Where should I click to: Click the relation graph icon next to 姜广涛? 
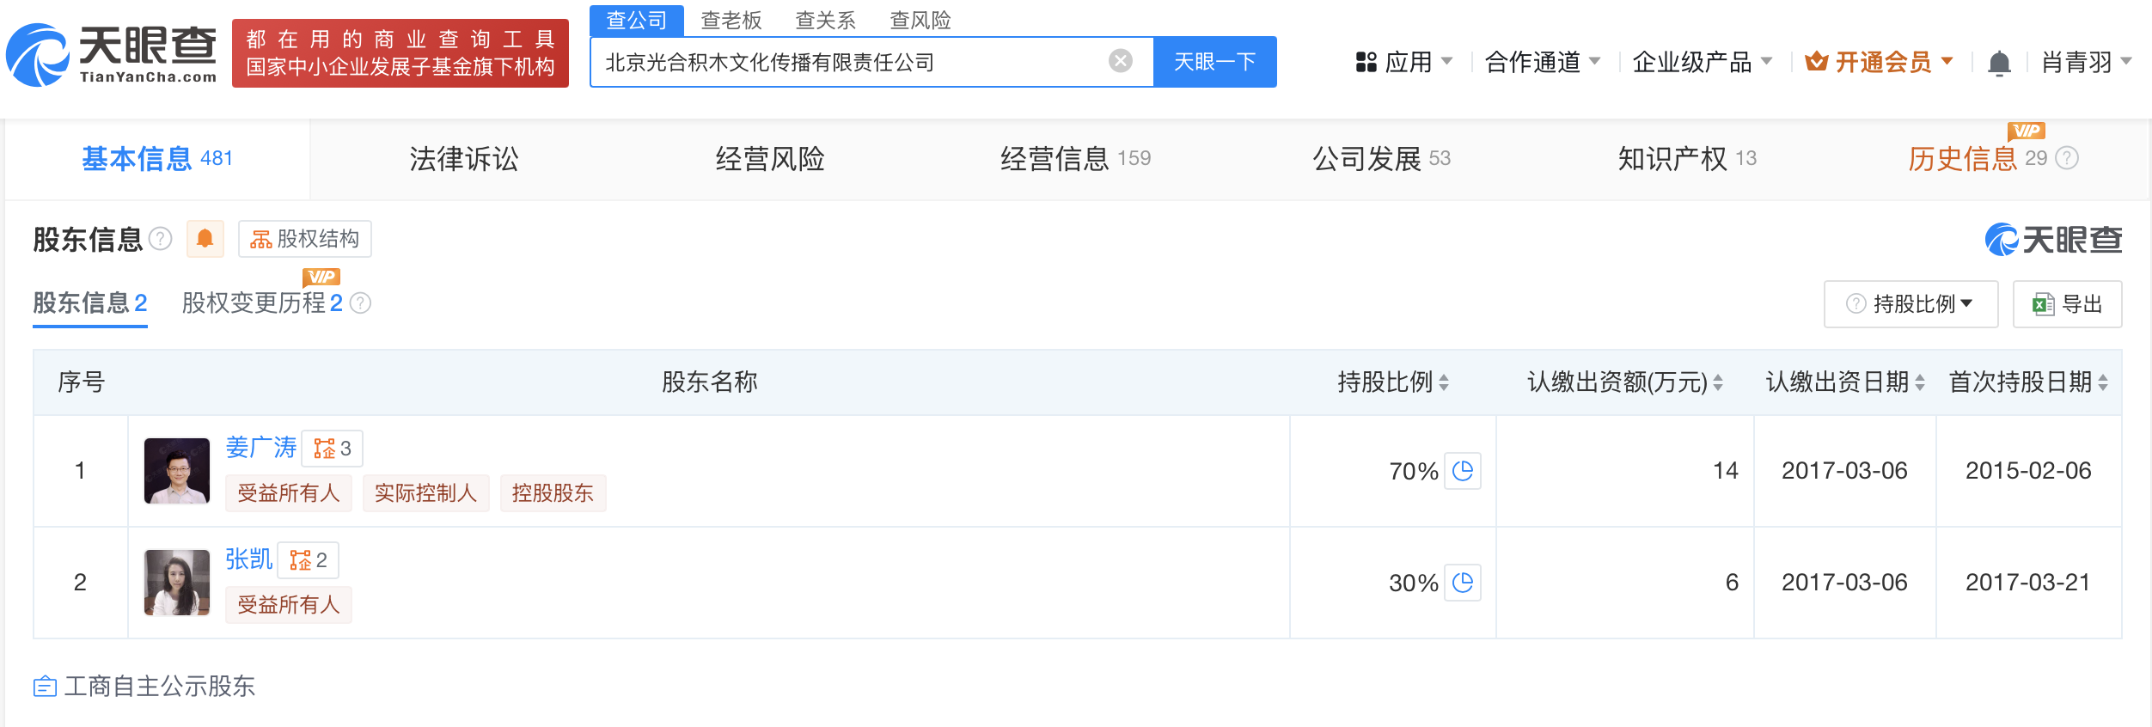(x=332, y=449)
